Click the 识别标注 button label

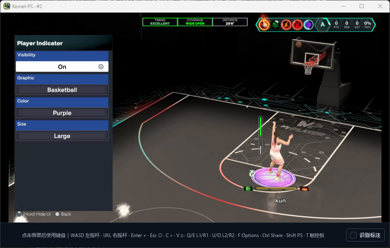(x=370, y=235)
